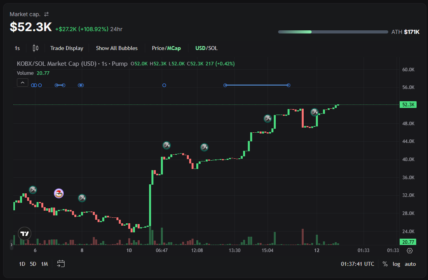Open the candlestick chart type menu

pyautogui.click(x=35, y=48)
